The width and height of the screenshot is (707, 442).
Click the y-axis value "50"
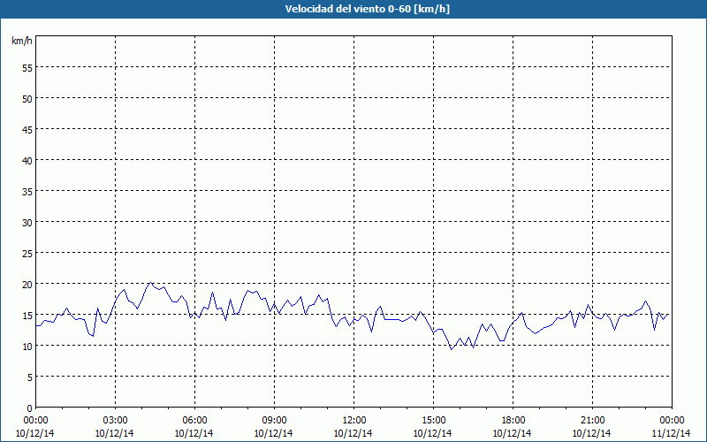click(x=27, y=99)
